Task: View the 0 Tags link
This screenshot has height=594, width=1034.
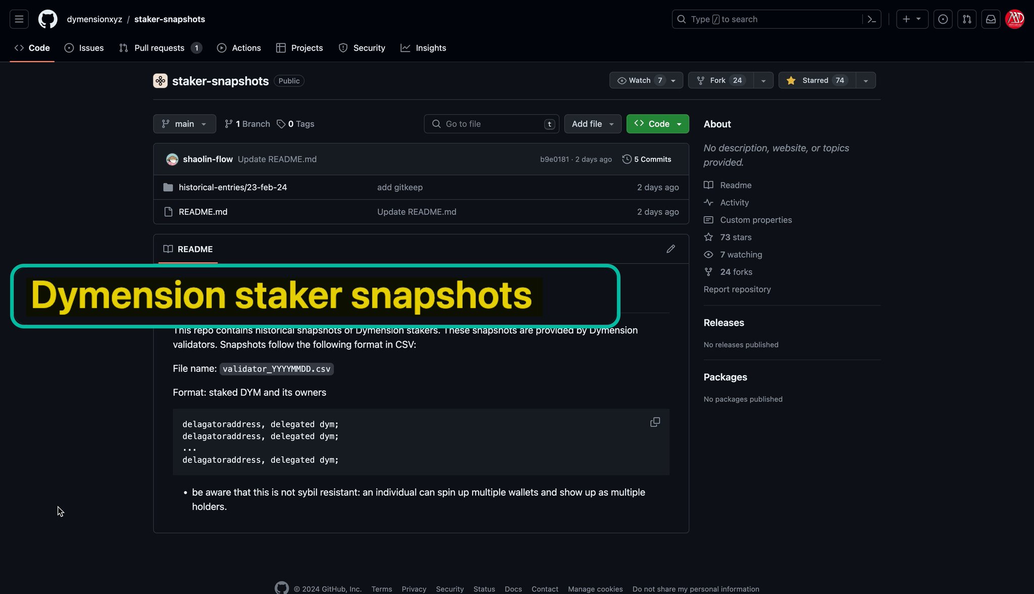Action: click(x=296, y=124)
